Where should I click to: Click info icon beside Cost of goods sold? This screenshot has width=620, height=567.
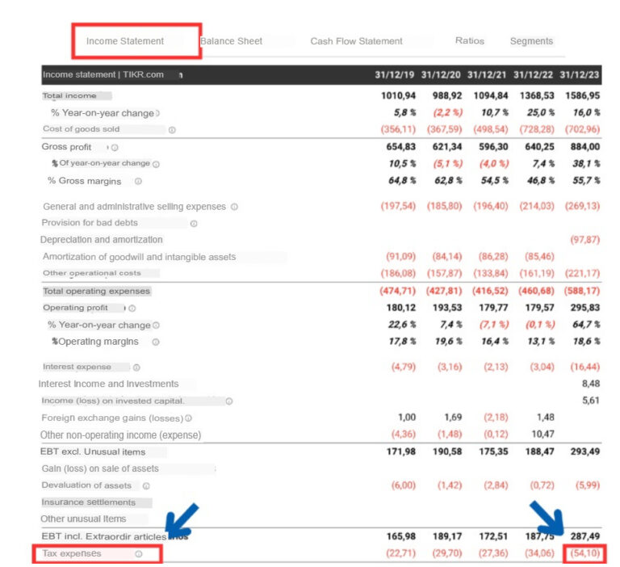172,130
